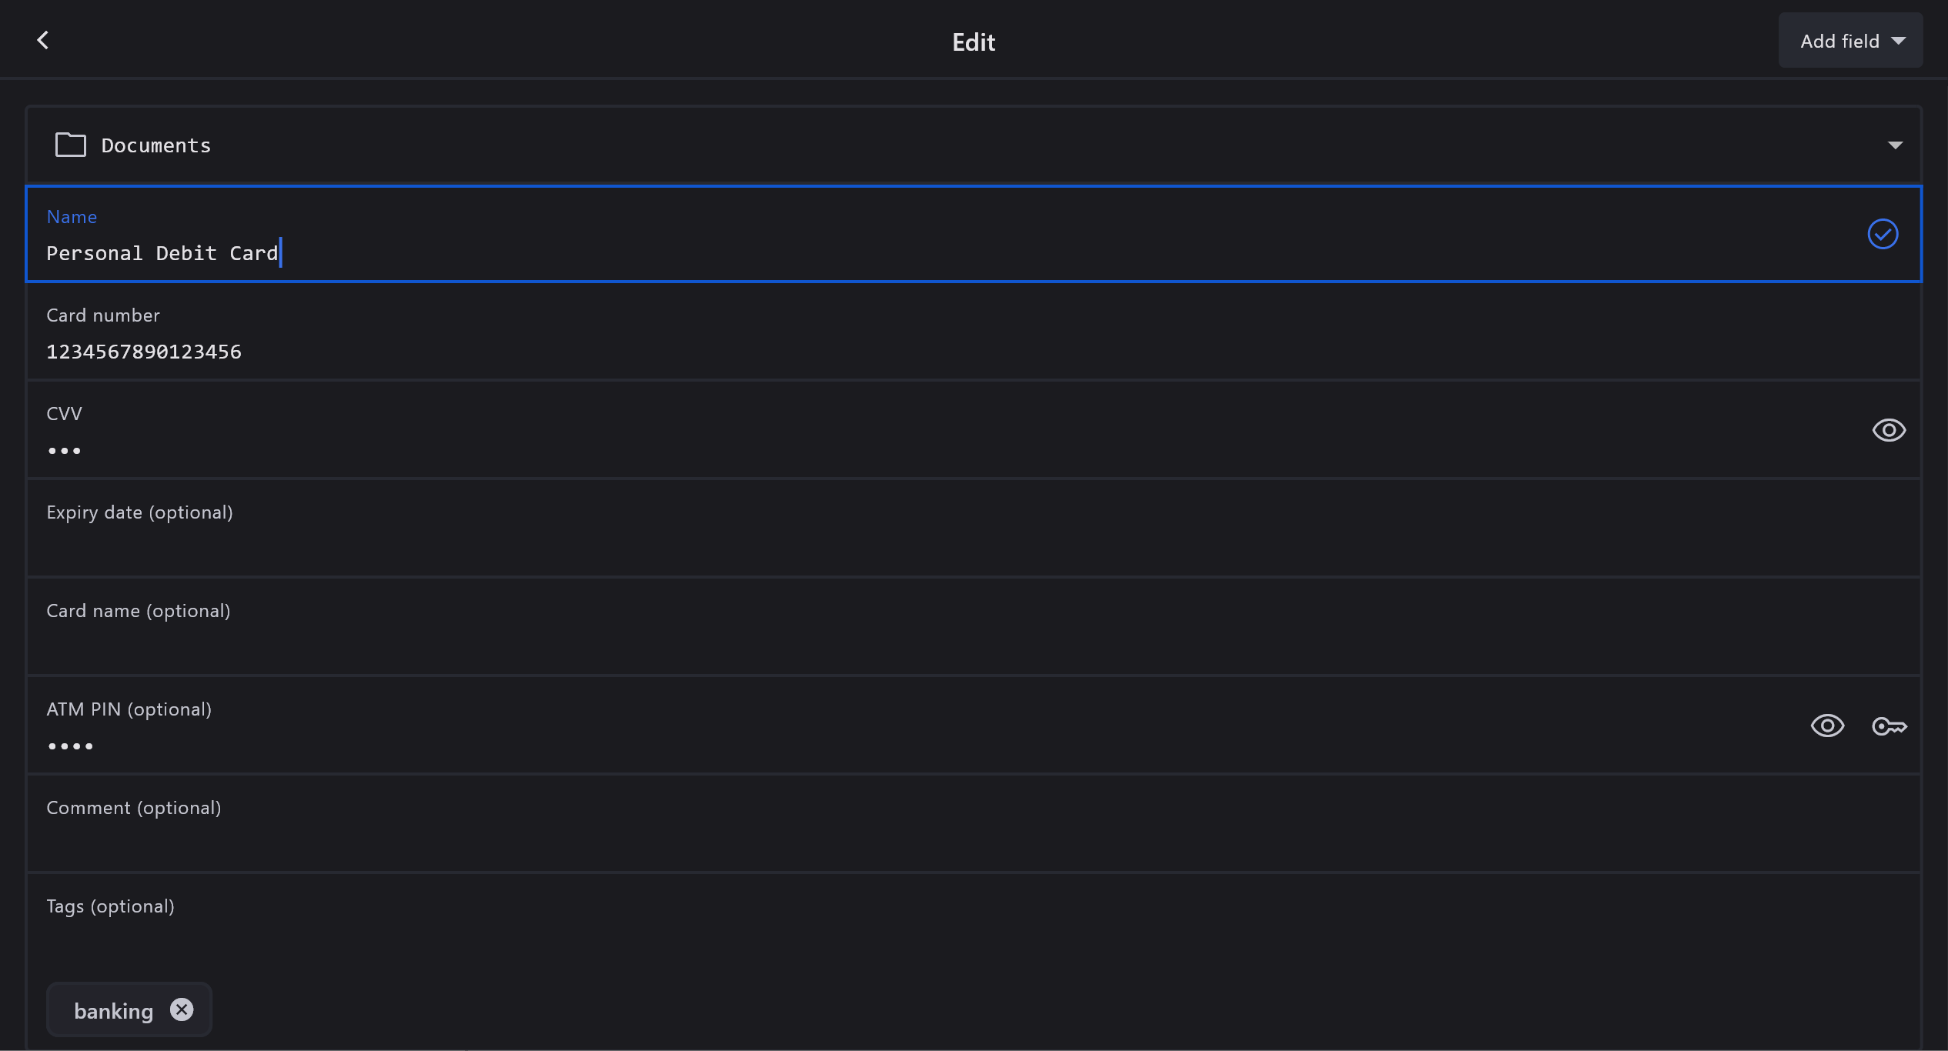Open the Add field dropdown
Image resolution: width=1948 pixels, height=1051 pixels.
[x=1850, y=41]
